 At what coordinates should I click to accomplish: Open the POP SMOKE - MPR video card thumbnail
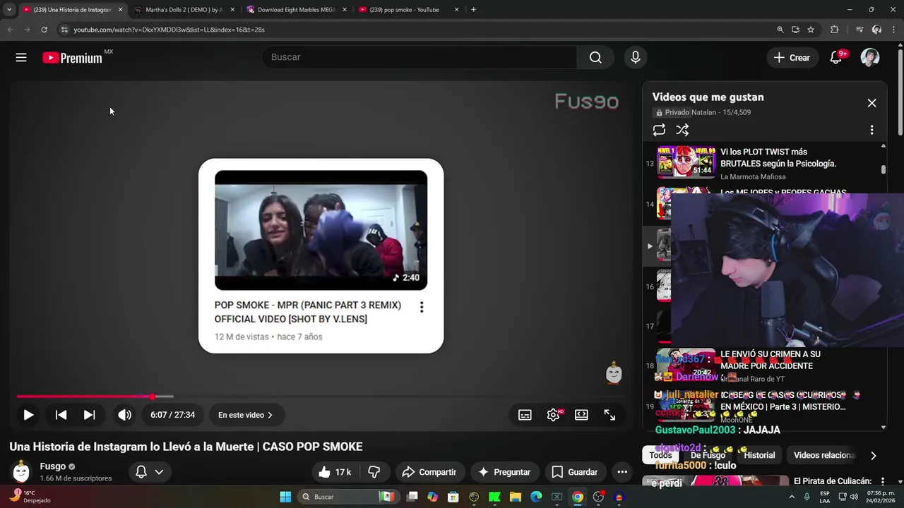click(321, 230)
